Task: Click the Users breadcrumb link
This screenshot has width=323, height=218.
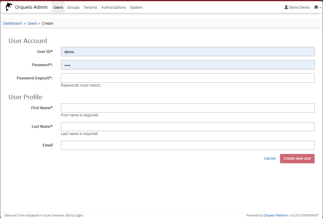Action: 32,23
